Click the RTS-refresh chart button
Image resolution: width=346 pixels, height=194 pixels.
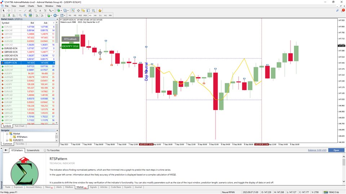tap(70, 39)
